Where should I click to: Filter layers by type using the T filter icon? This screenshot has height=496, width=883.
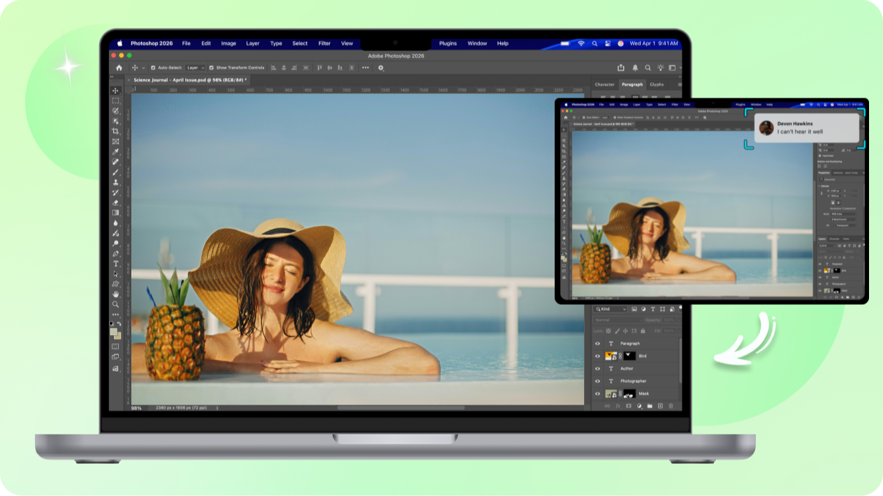pyautogui.click(x=653, y=309)
